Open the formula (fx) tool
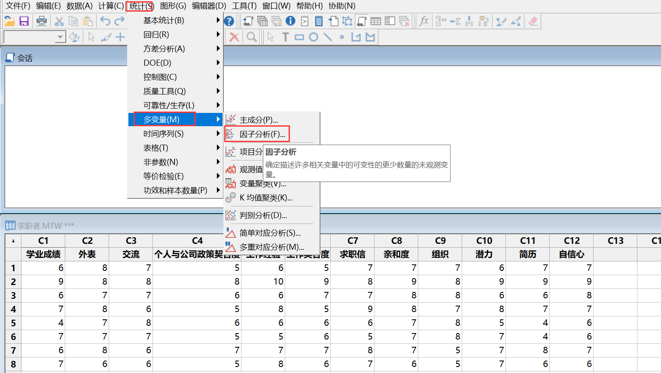The height and width of the screenshot is (373, 661). (x=423, y=21)
